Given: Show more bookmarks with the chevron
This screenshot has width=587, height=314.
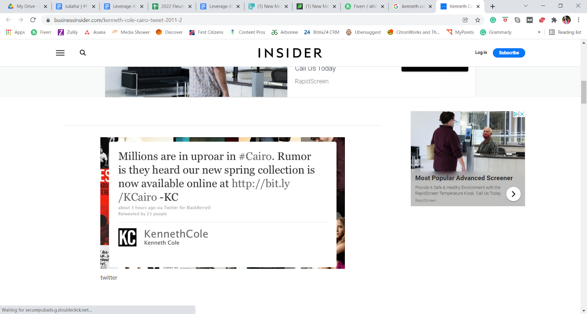Looking at the screenshot, I should pyautogui.click(x=539, y=32).
